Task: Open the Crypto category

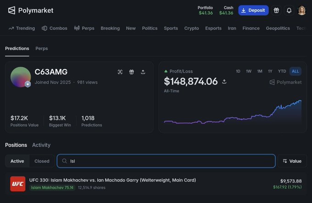Action: [x=191, y=28]
